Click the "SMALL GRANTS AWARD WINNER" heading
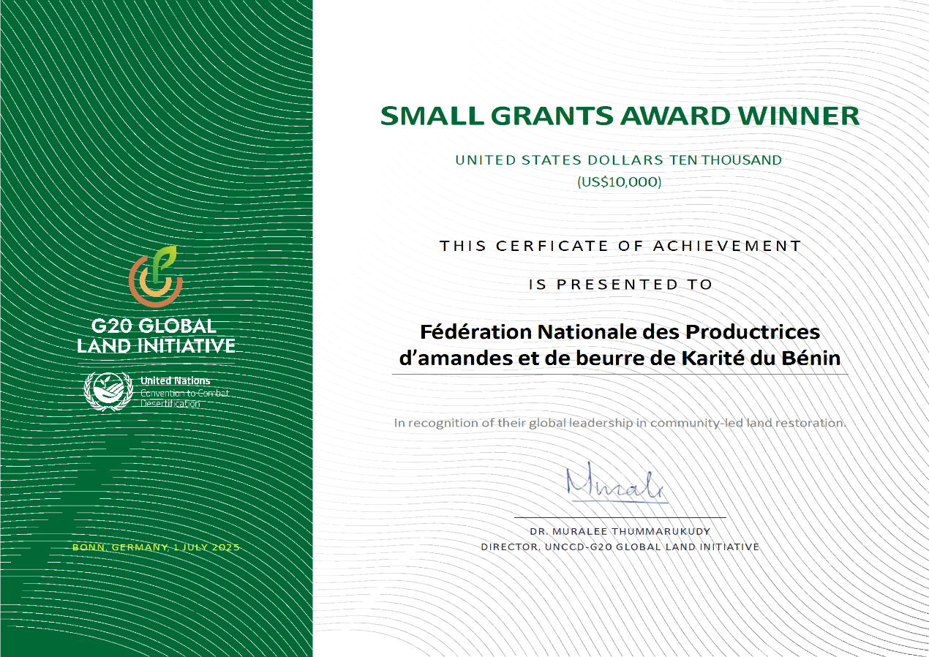Image resolution: width=929 pixels, height=657 pixels. pyautogui.click(x=620, y=116)
